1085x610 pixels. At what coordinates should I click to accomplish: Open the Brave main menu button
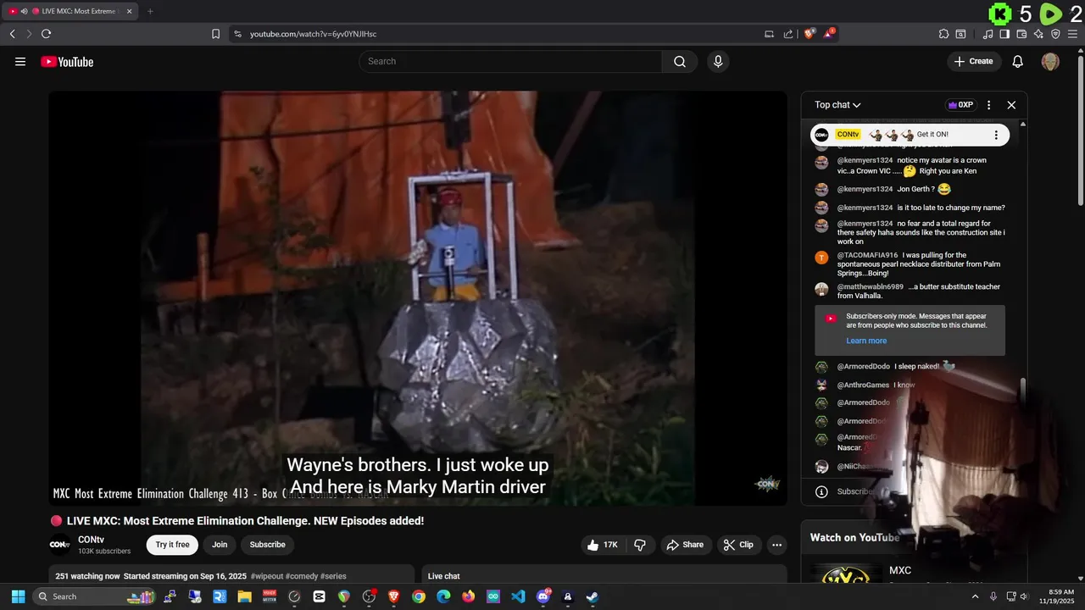coord(1073,34)
